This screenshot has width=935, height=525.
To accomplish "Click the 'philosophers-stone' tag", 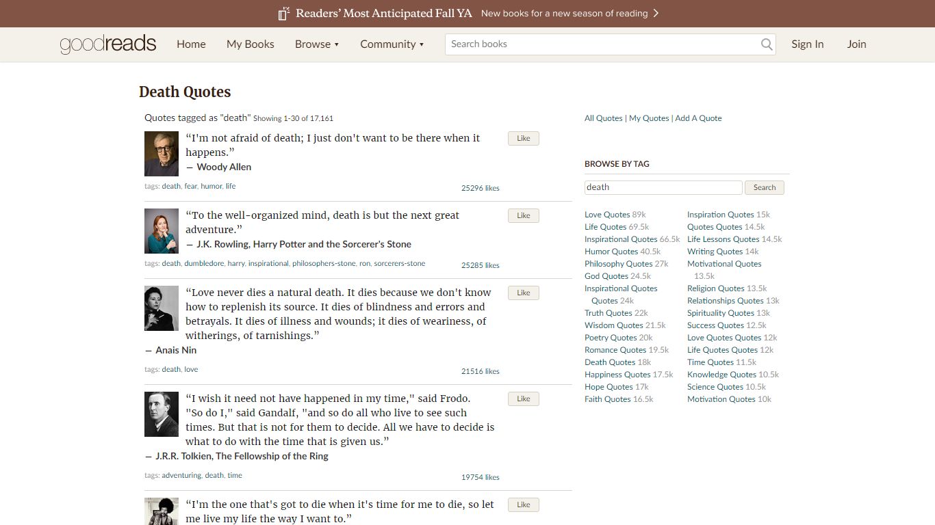I will tap(324, 263).
